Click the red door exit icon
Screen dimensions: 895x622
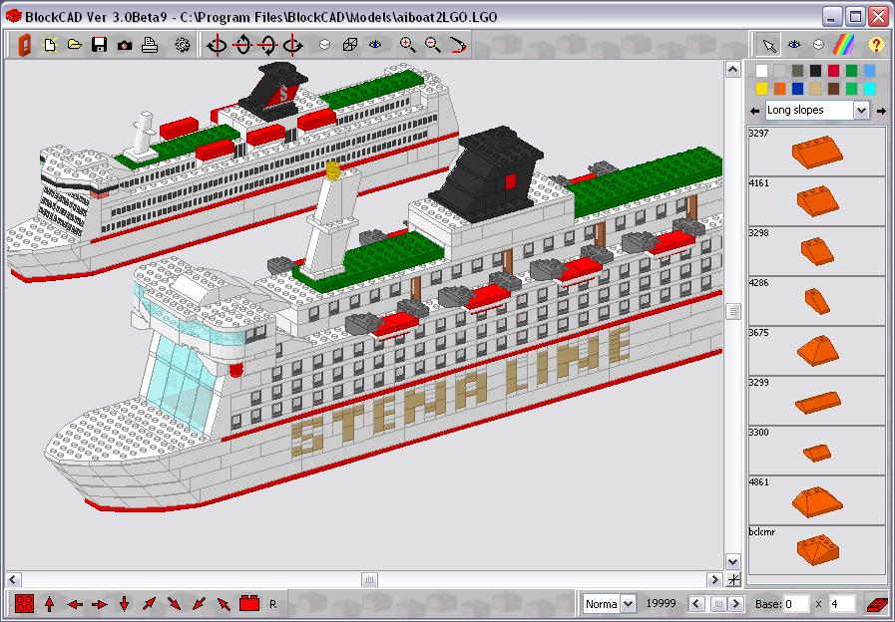tap(25, 45)
